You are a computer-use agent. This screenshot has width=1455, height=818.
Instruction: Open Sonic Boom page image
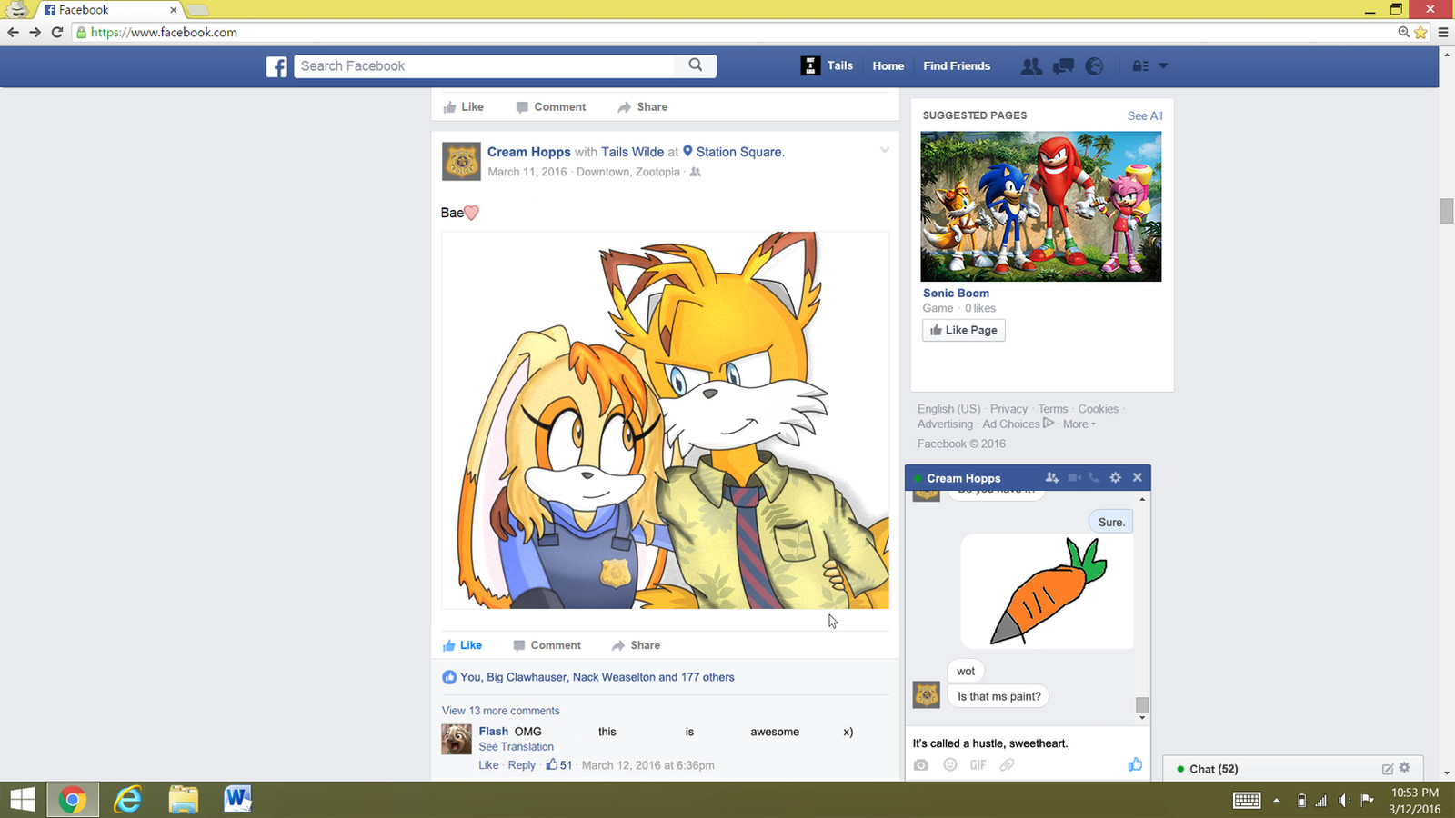pos(1041,206)
